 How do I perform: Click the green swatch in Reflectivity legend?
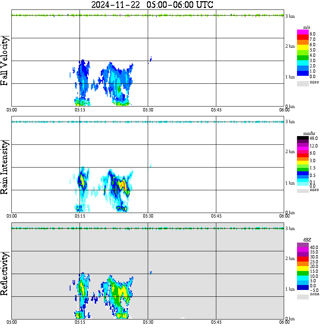(303, 273)
